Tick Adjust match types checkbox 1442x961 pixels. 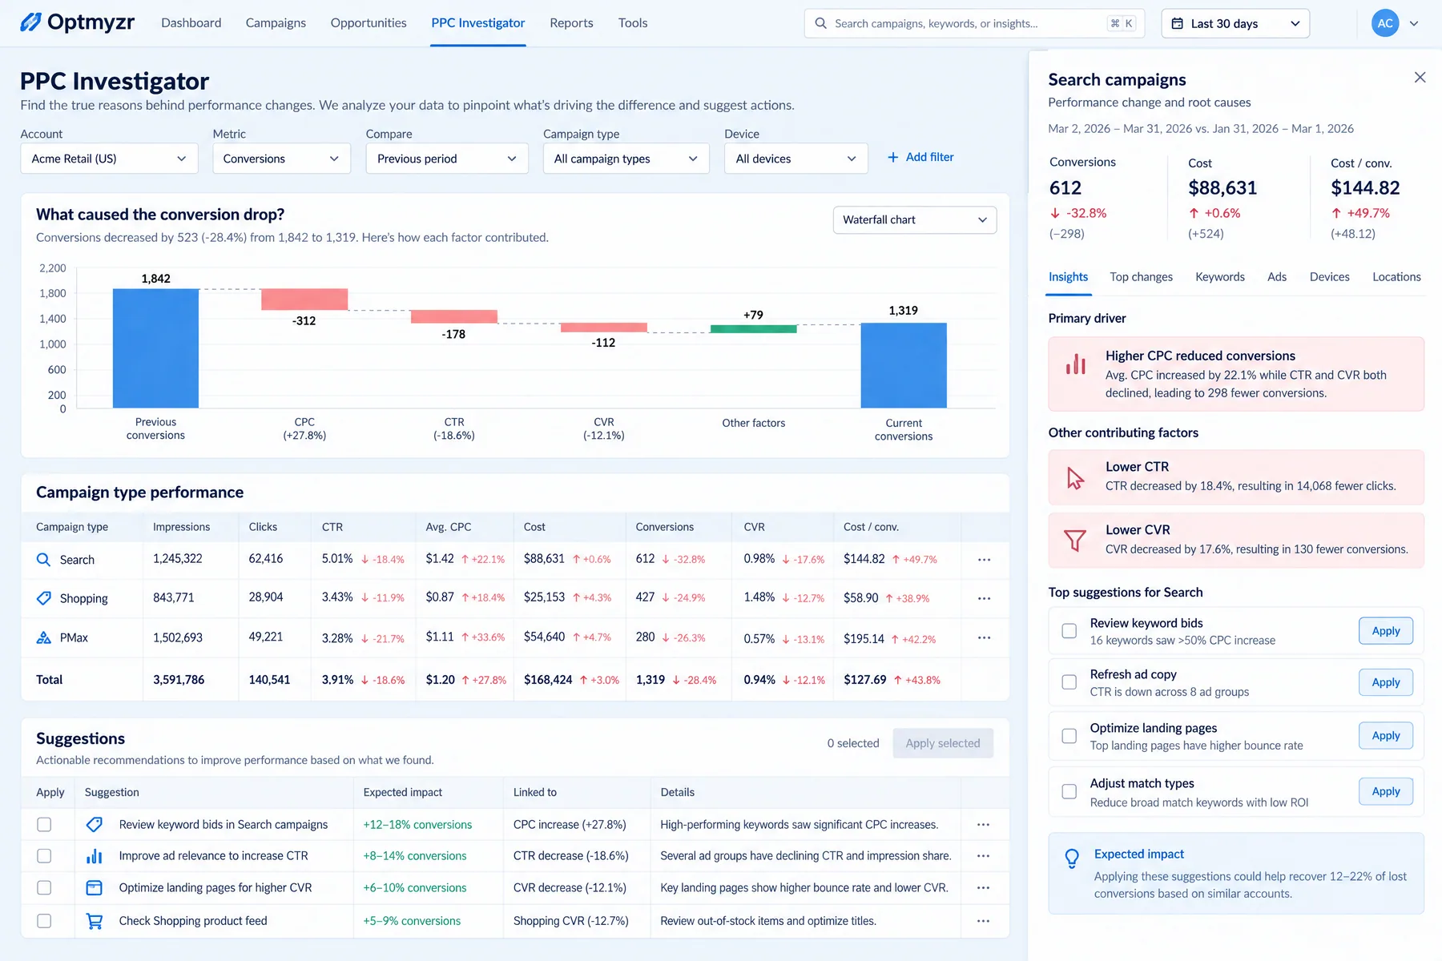click(x=1069, y=791)
